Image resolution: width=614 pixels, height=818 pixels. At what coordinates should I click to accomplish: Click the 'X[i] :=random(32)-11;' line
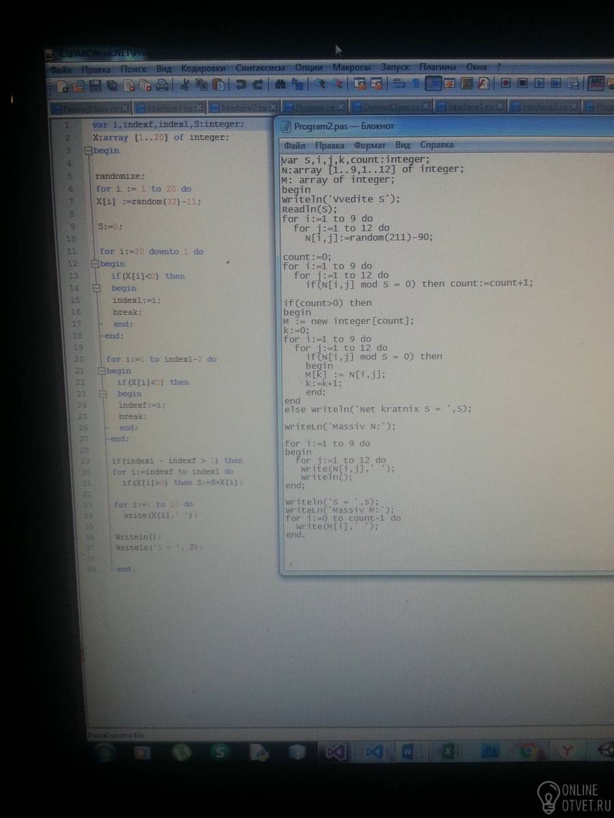pyautogui.click(x=149, y=201)
